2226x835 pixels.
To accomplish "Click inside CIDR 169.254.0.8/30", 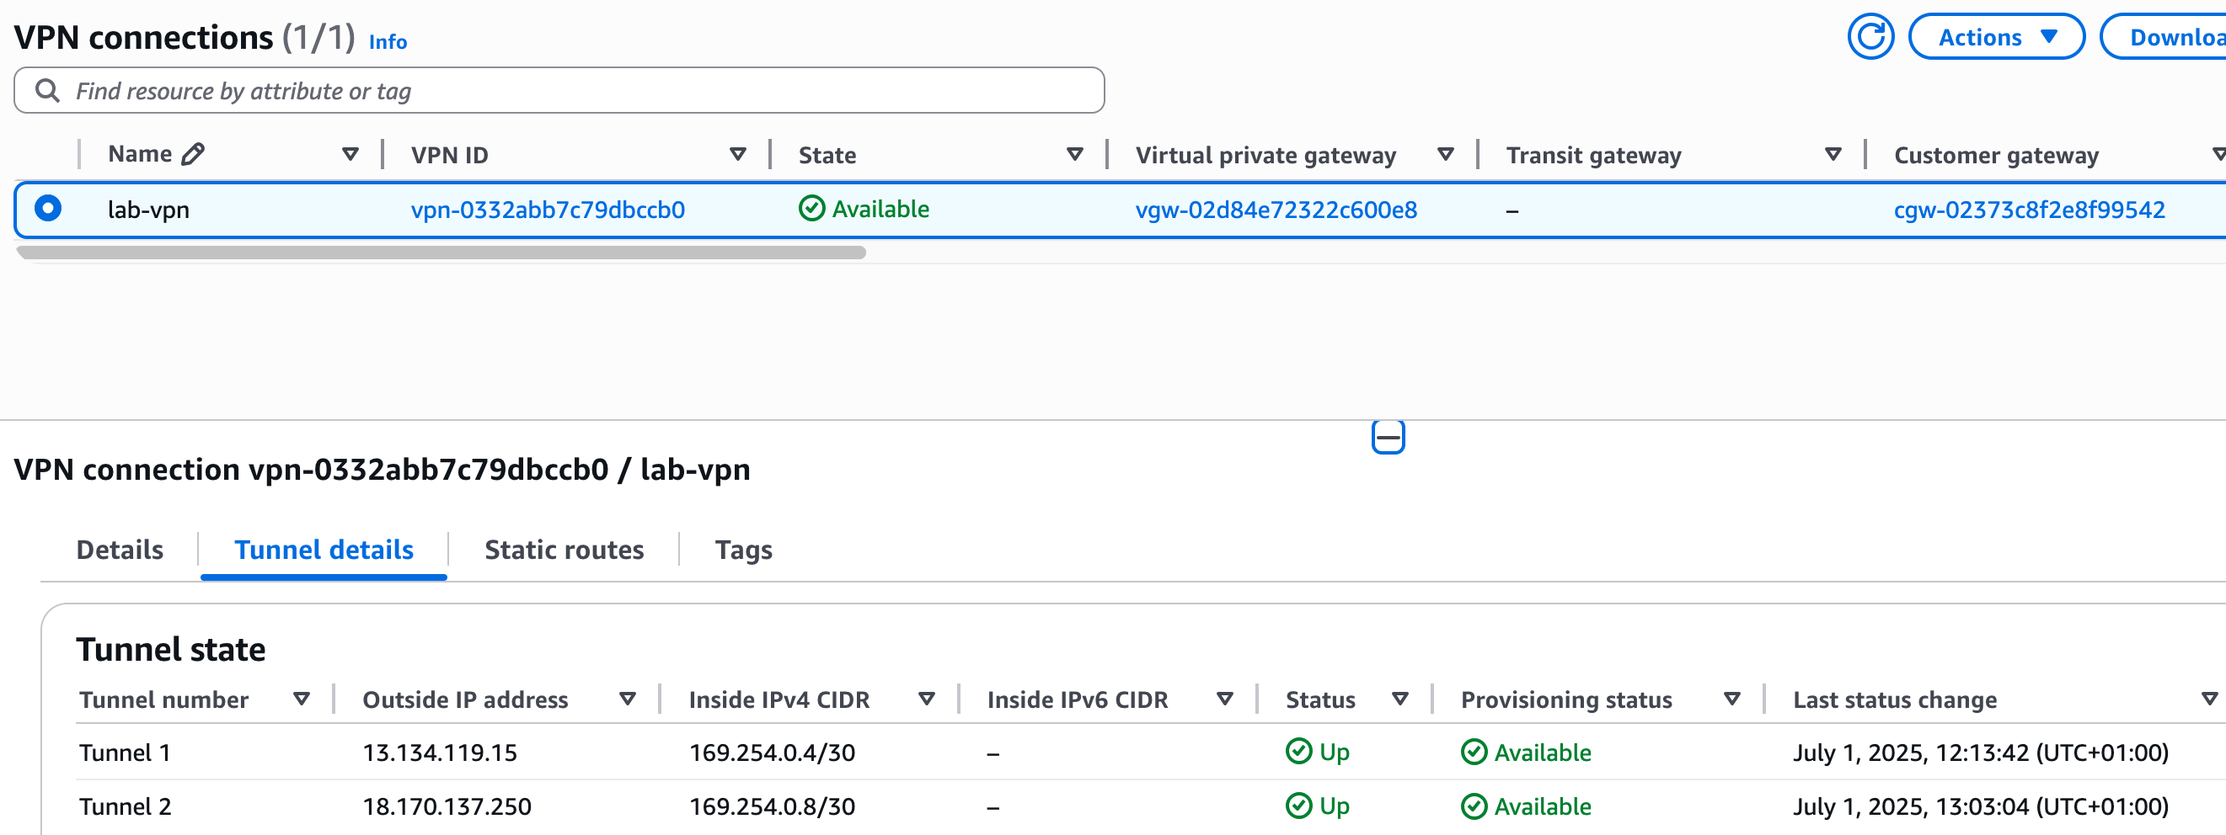I will (x=772, y=806).
